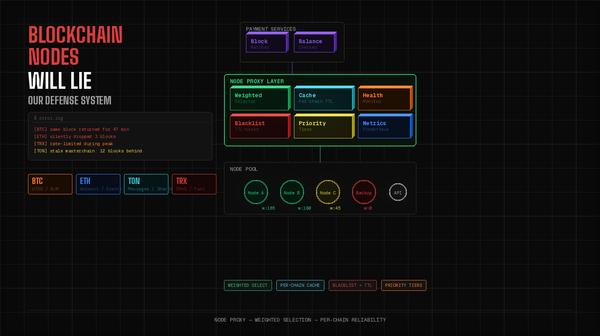600x336 pixels.
Task: Click the Priority Tiers module
Action: [324, 126]
